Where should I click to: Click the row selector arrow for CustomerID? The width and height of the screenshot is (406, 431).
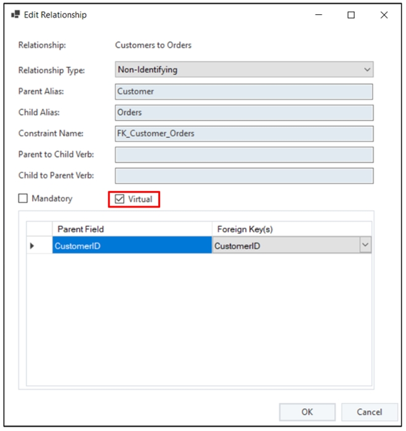click(32, 246)
